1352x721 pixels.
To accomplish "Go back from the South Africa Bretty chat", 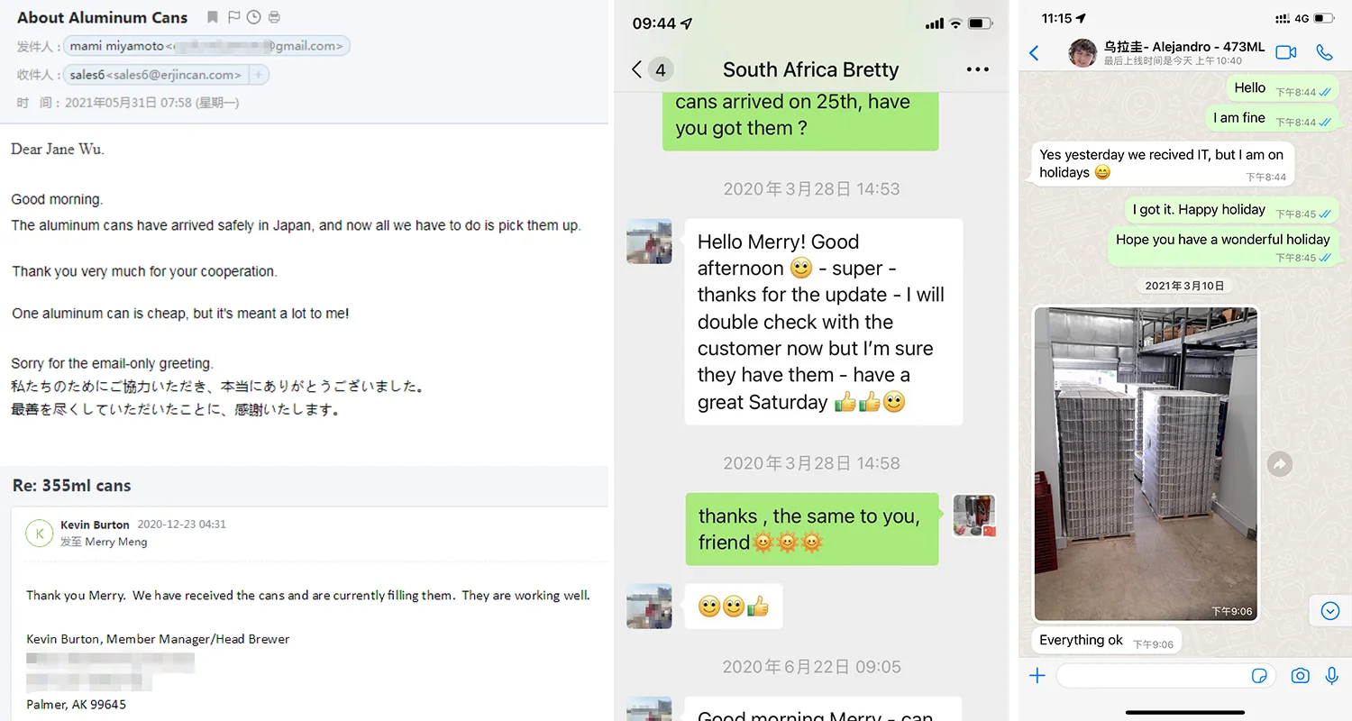I will 636,69.
